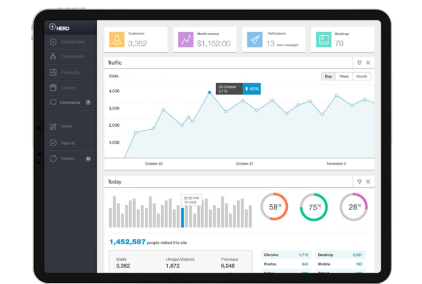Click the Replies badge showing 11
The image size is (422, 284).
88,158
